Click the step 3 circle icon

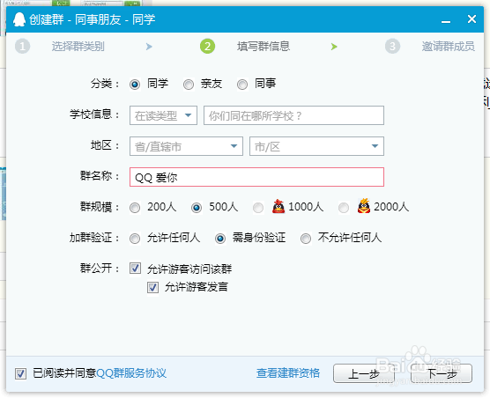coord(392,46)
